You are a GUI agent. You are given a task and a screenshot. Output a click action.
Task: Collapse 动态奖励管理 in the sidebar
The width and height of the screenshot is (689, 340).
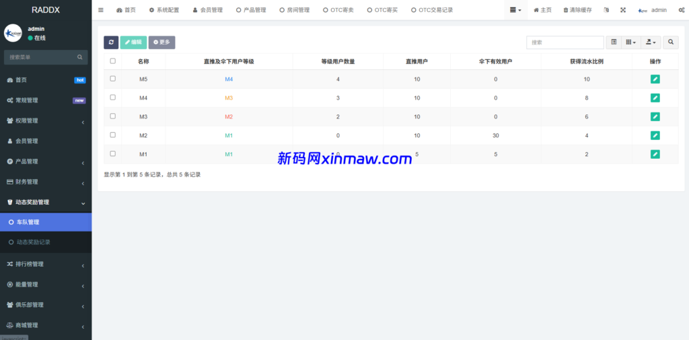pyautogui.click(x=46, y=203)
